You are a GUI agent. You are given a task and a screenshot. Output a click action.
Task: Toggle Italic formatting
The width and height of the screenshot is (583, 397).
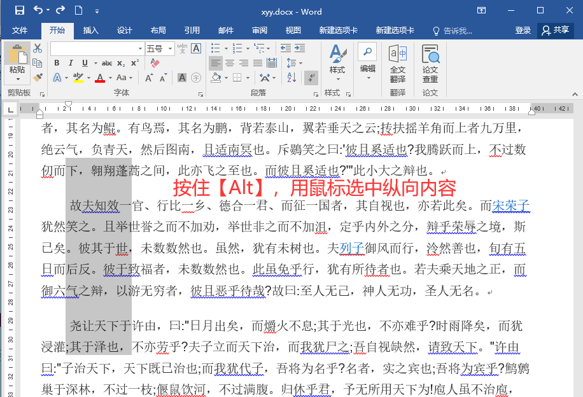71,63
